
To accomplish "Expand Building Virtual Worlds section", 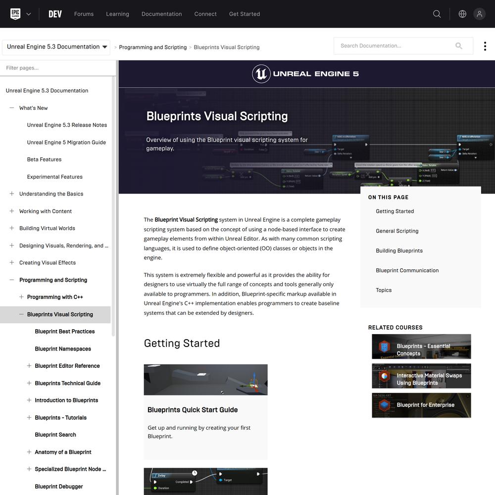I will tap(12, 228).
